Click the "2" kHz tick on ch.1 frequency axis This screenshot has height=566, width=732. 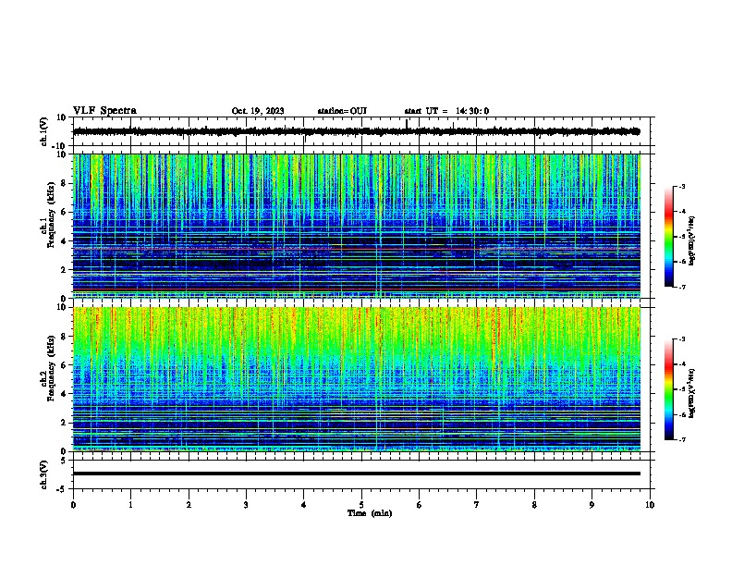[64, 270]
